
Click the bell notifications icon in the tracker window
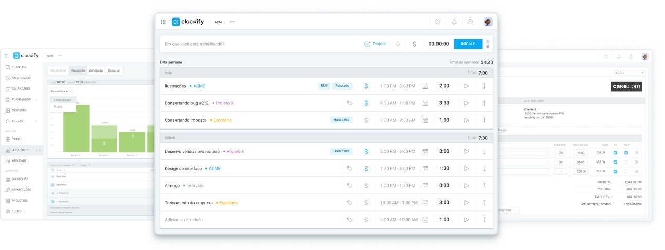coord(454,22)
